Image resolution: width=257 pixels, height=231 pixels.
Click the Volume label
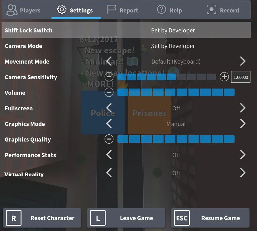pos(15,93)
